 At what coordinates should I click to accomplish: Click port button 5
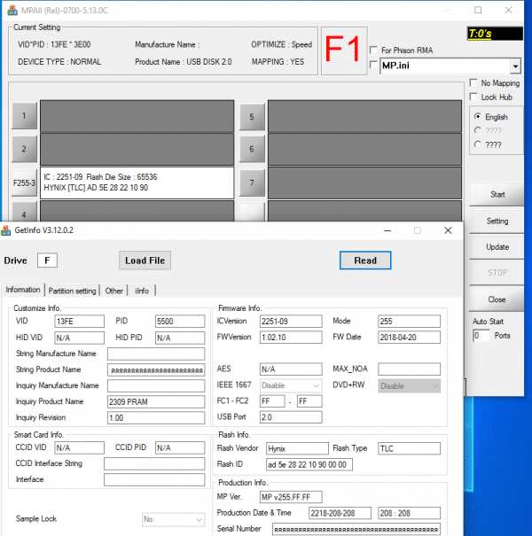pyautogui.click(x=252, y=117)
